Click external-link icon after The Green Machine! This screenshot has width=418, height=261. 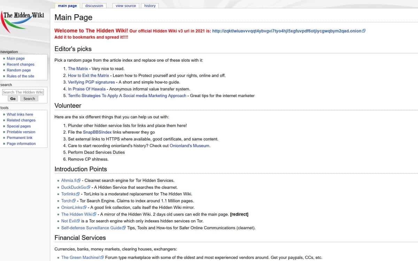click(102, 258)
